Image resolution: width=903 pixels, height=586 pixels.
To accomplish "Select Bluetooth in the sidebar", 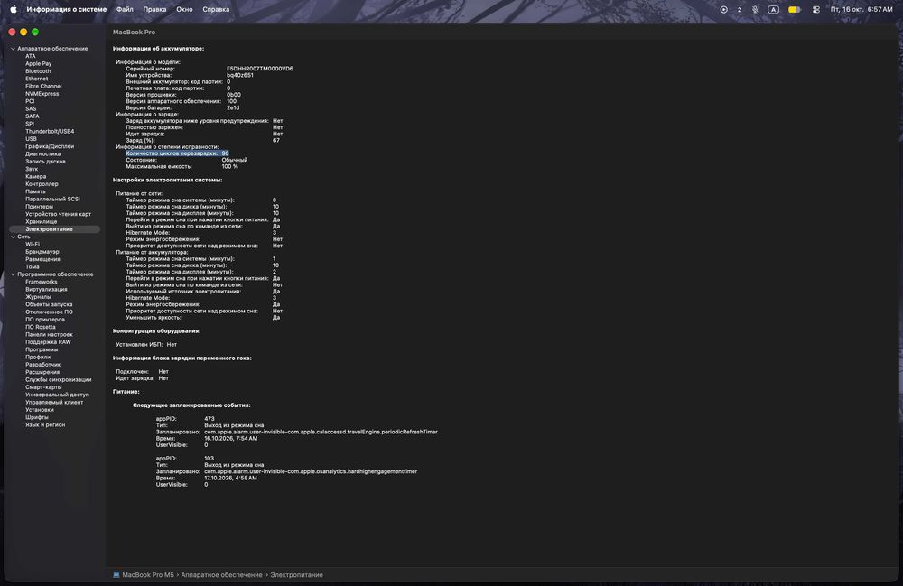I will (x=38, y=71).
